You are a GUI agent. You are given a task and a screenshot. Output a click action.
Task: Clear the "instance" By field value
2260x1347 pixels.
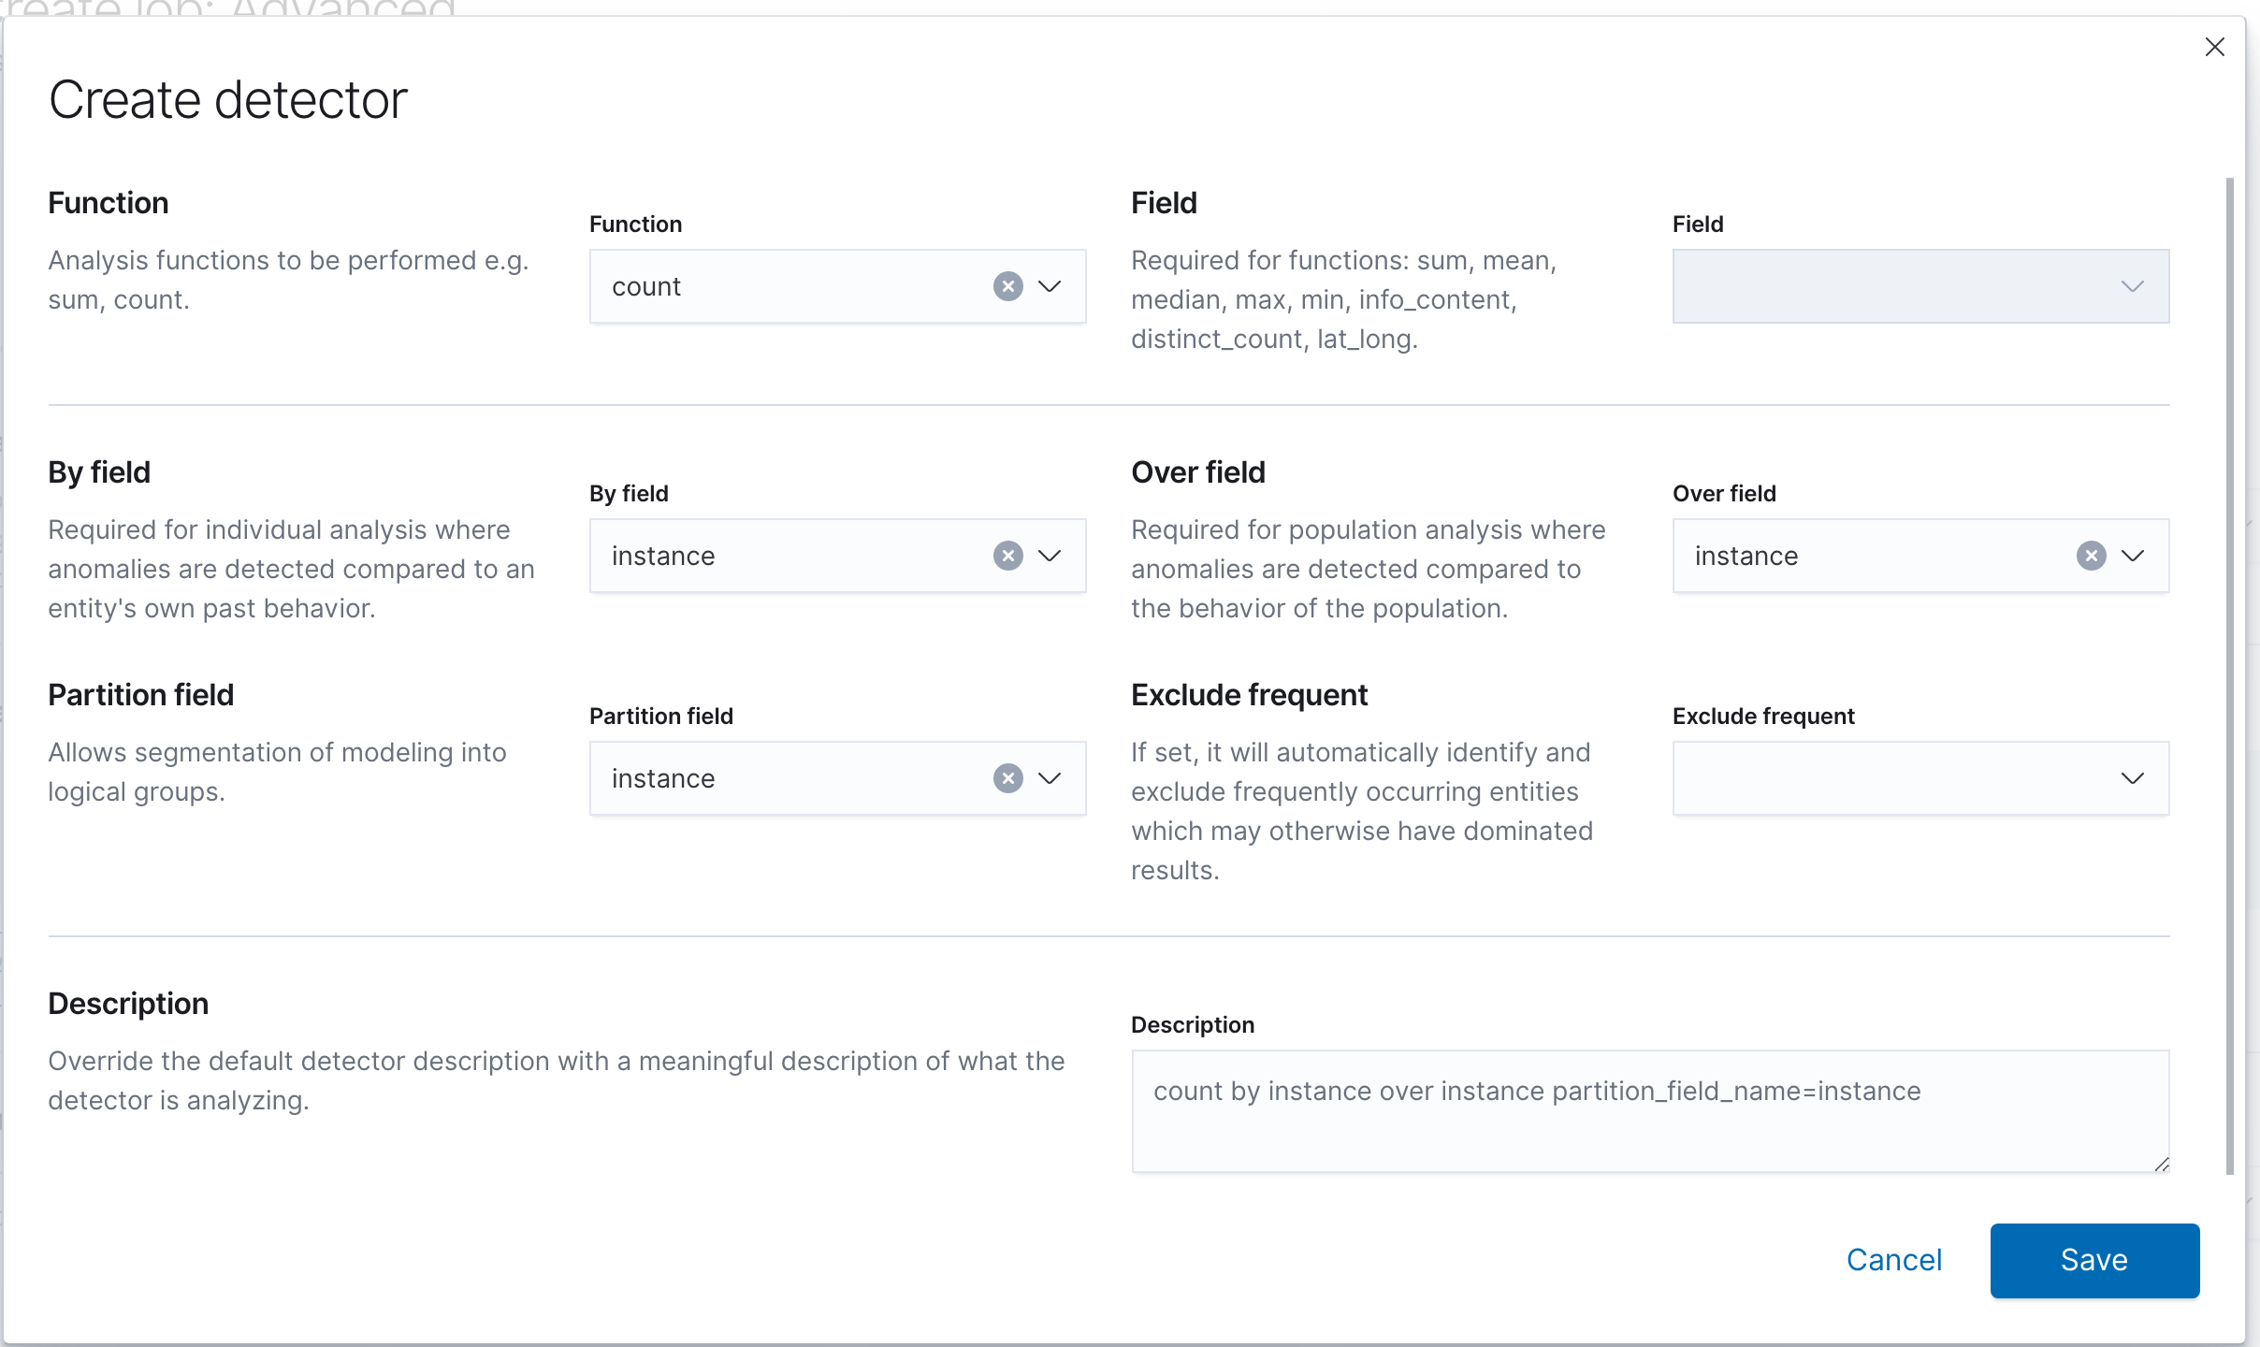(1007, 556)
